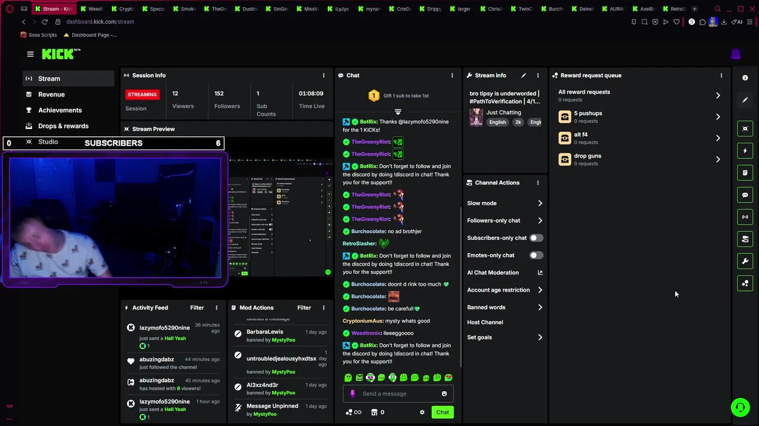The height and width of the screenshot is (426, 759).
Task: Click the chat bubble icon in right sidebar
Action: pyautogui.click(x=745, y=195)
